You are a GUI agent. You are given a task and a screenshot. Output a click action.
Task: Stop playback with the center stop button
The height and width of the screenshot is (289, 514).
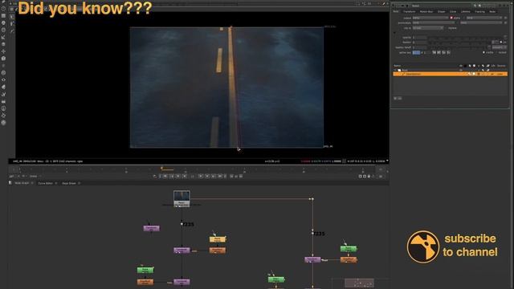[x=193, y=177]
